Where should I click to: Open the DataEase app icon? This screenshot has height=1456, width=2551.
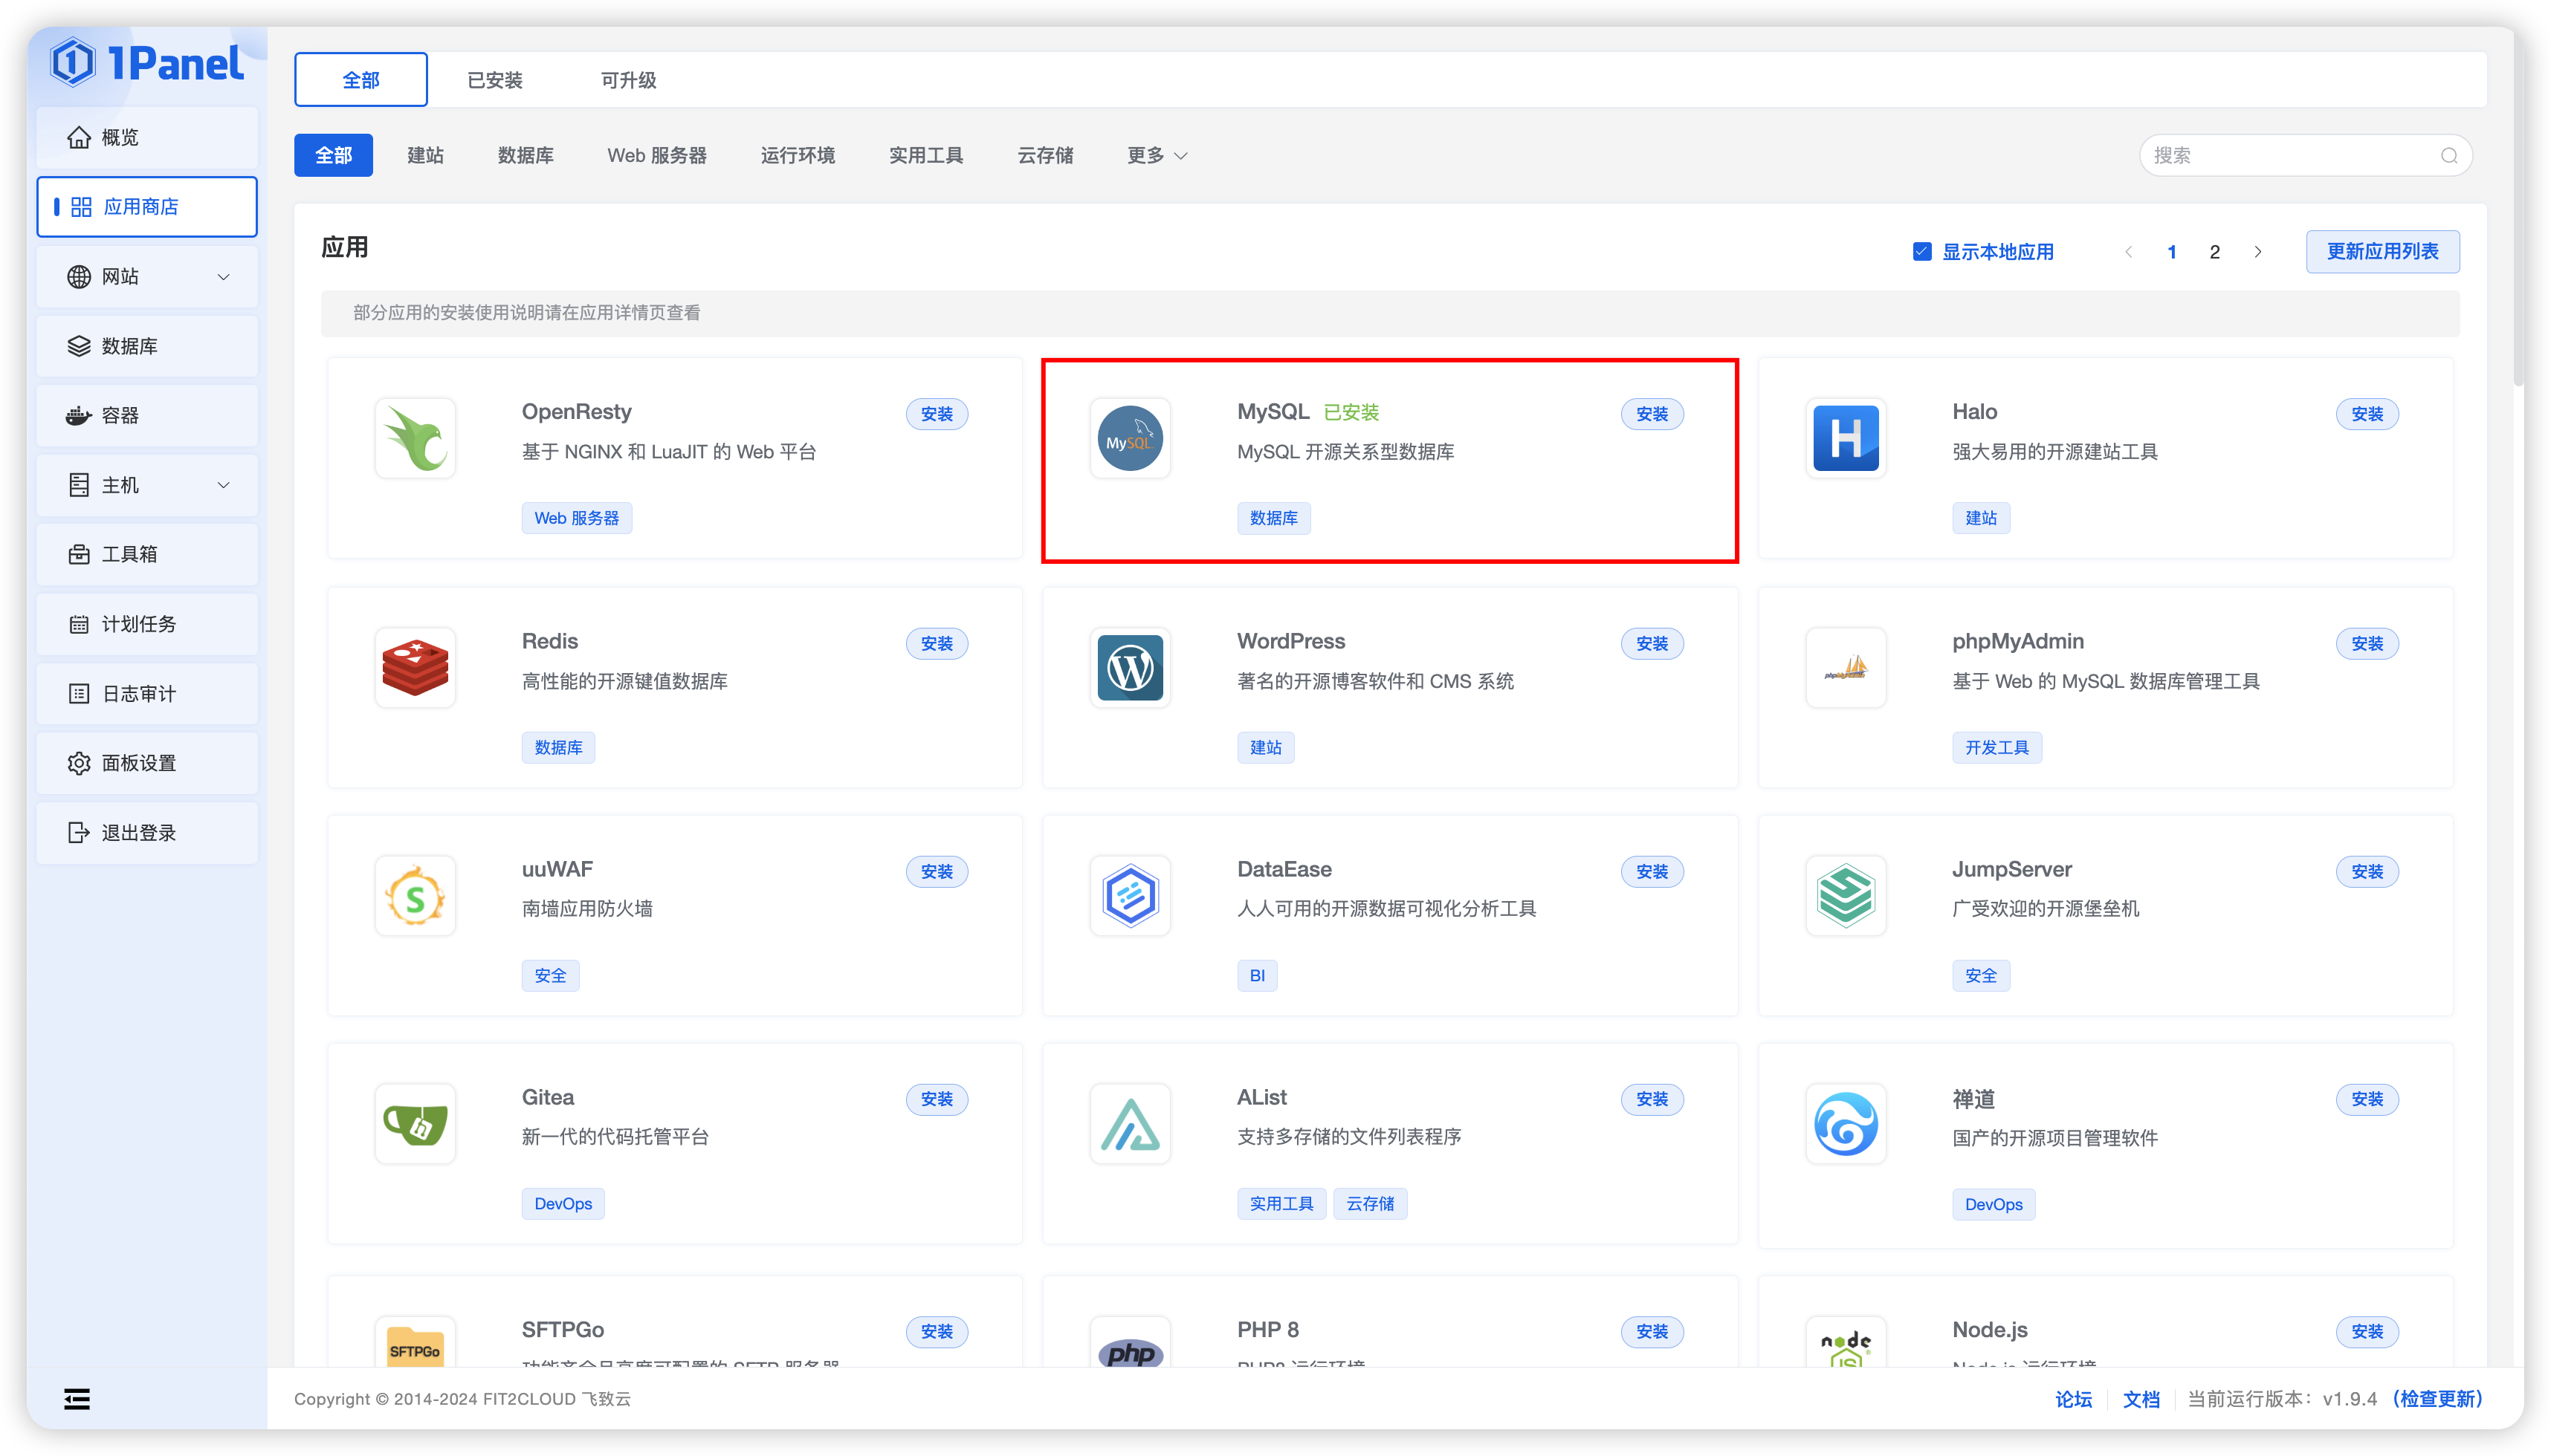pos(1130,895)
